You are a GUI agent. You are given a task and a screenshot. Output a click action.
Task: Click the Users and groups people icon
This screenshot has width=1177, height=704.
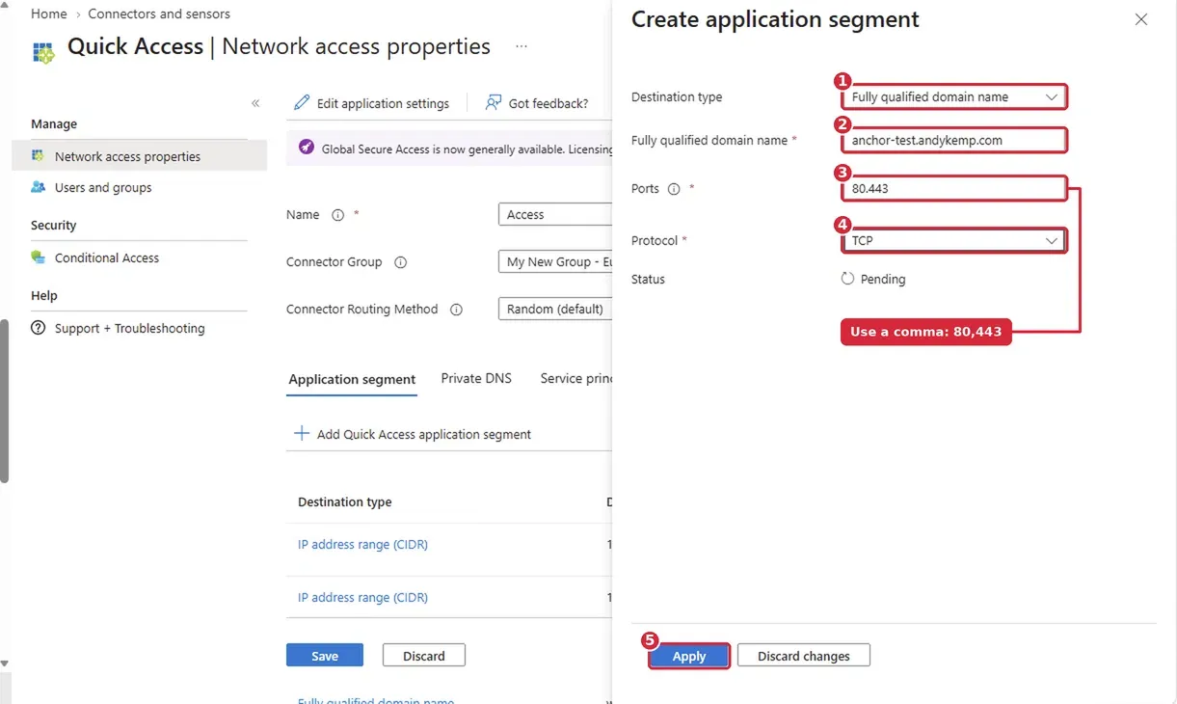tap(38, 187)
